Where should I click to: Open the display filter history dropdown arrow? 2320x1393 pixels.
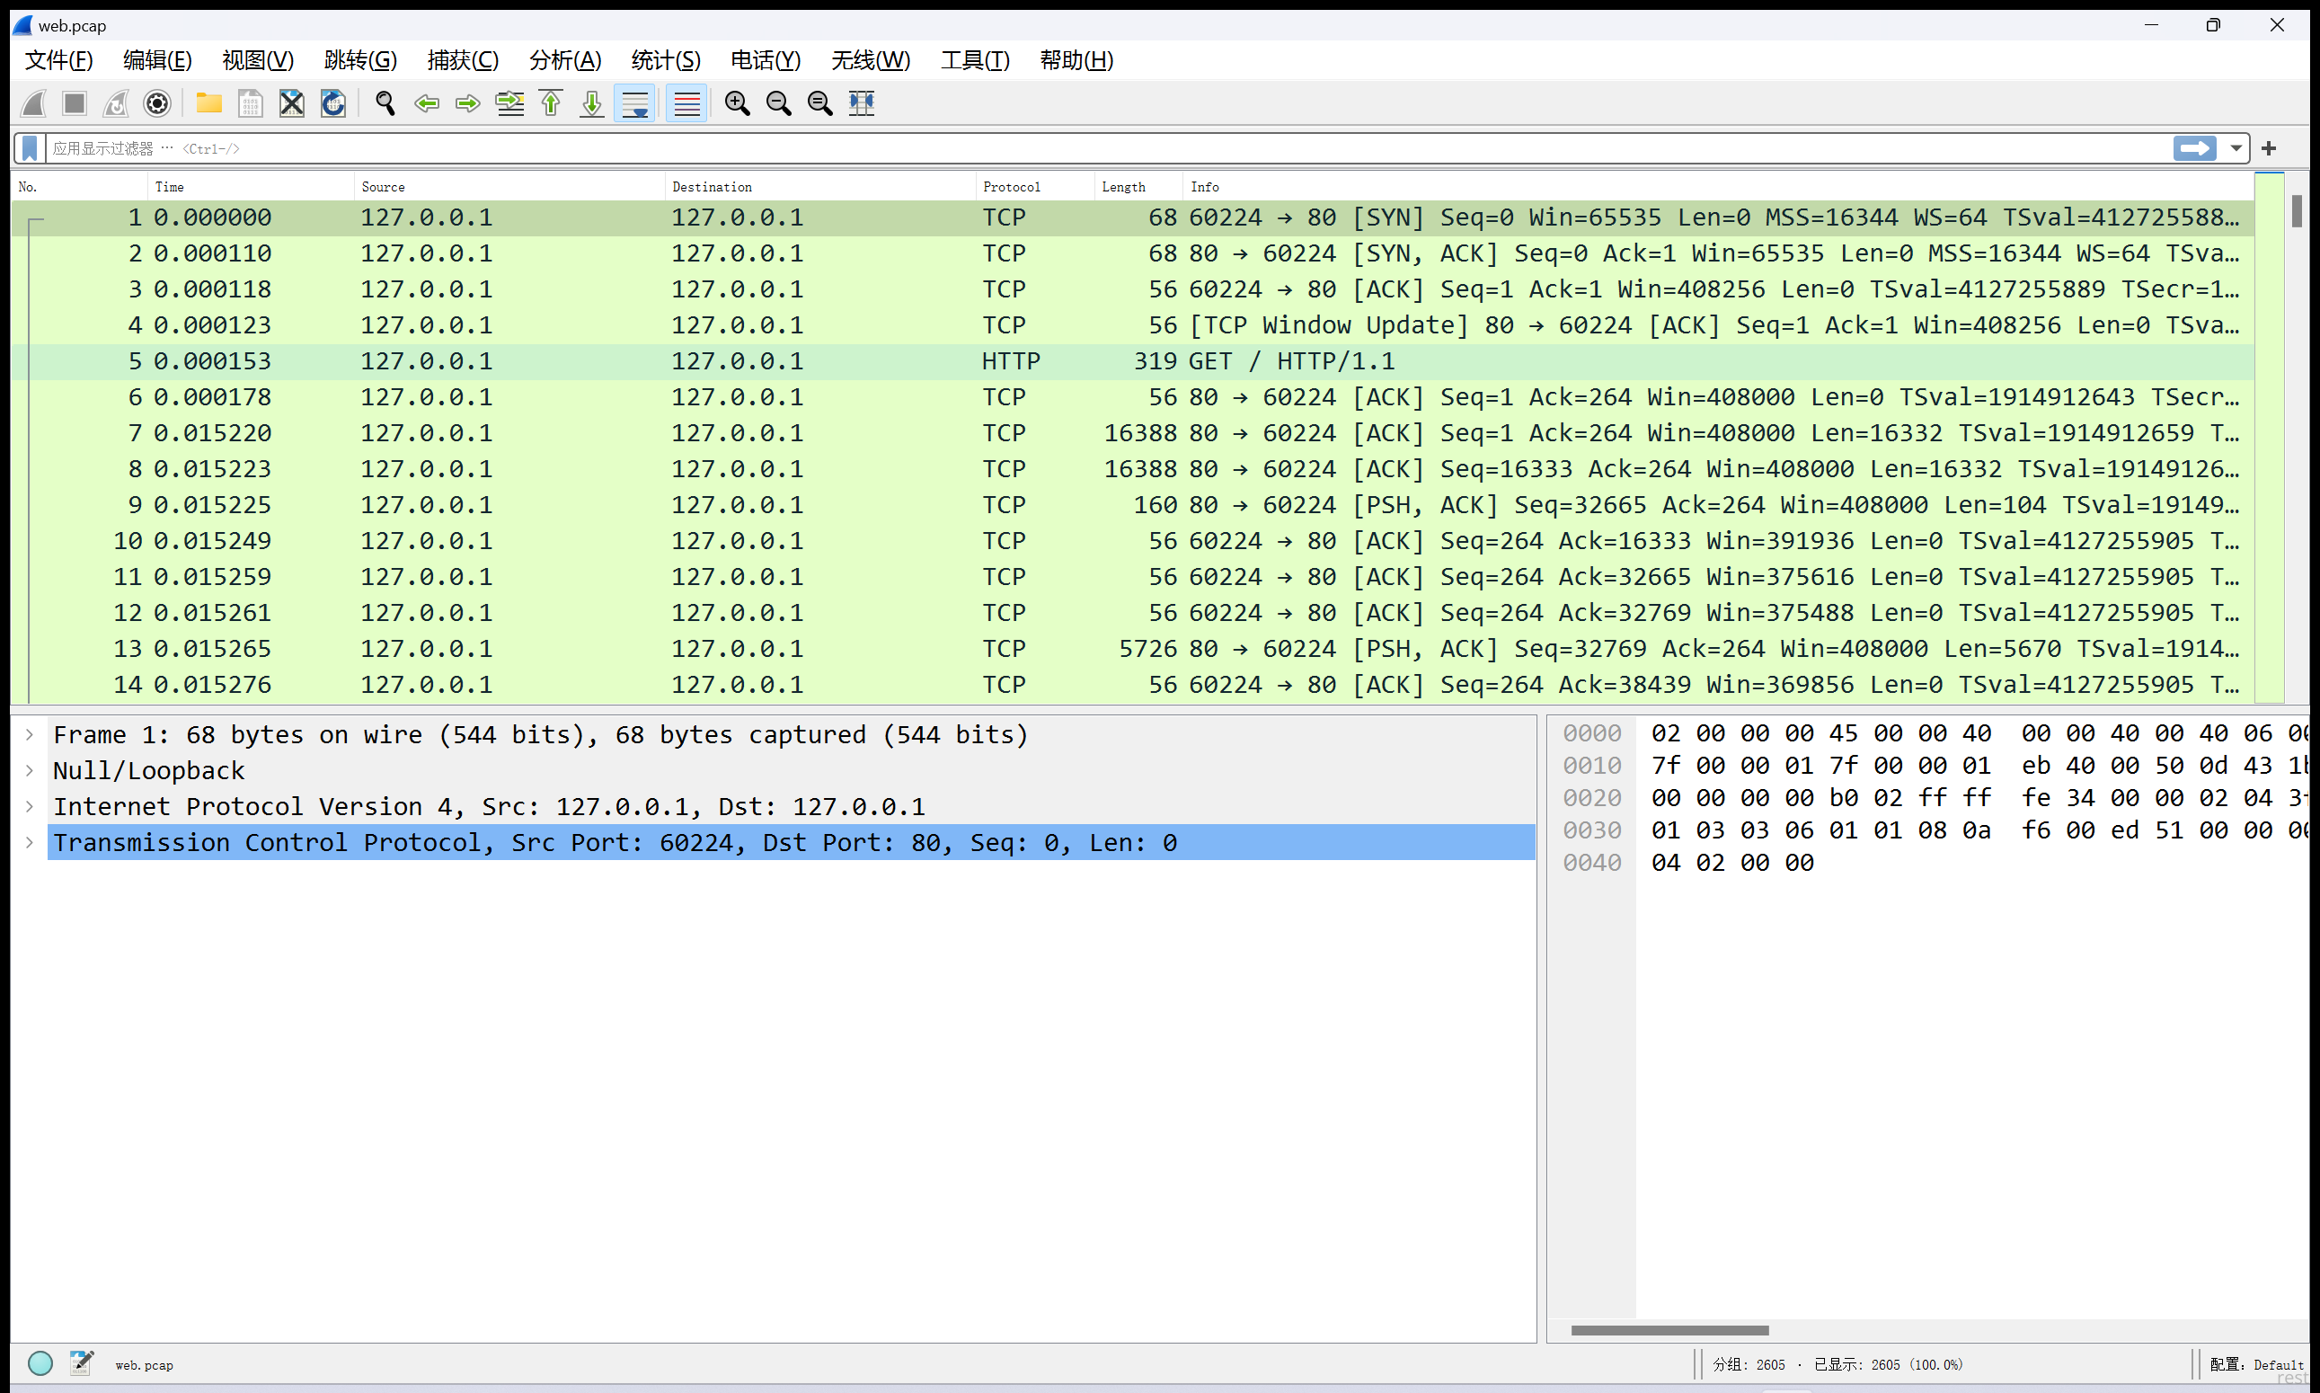click(x=2236, y=148)
